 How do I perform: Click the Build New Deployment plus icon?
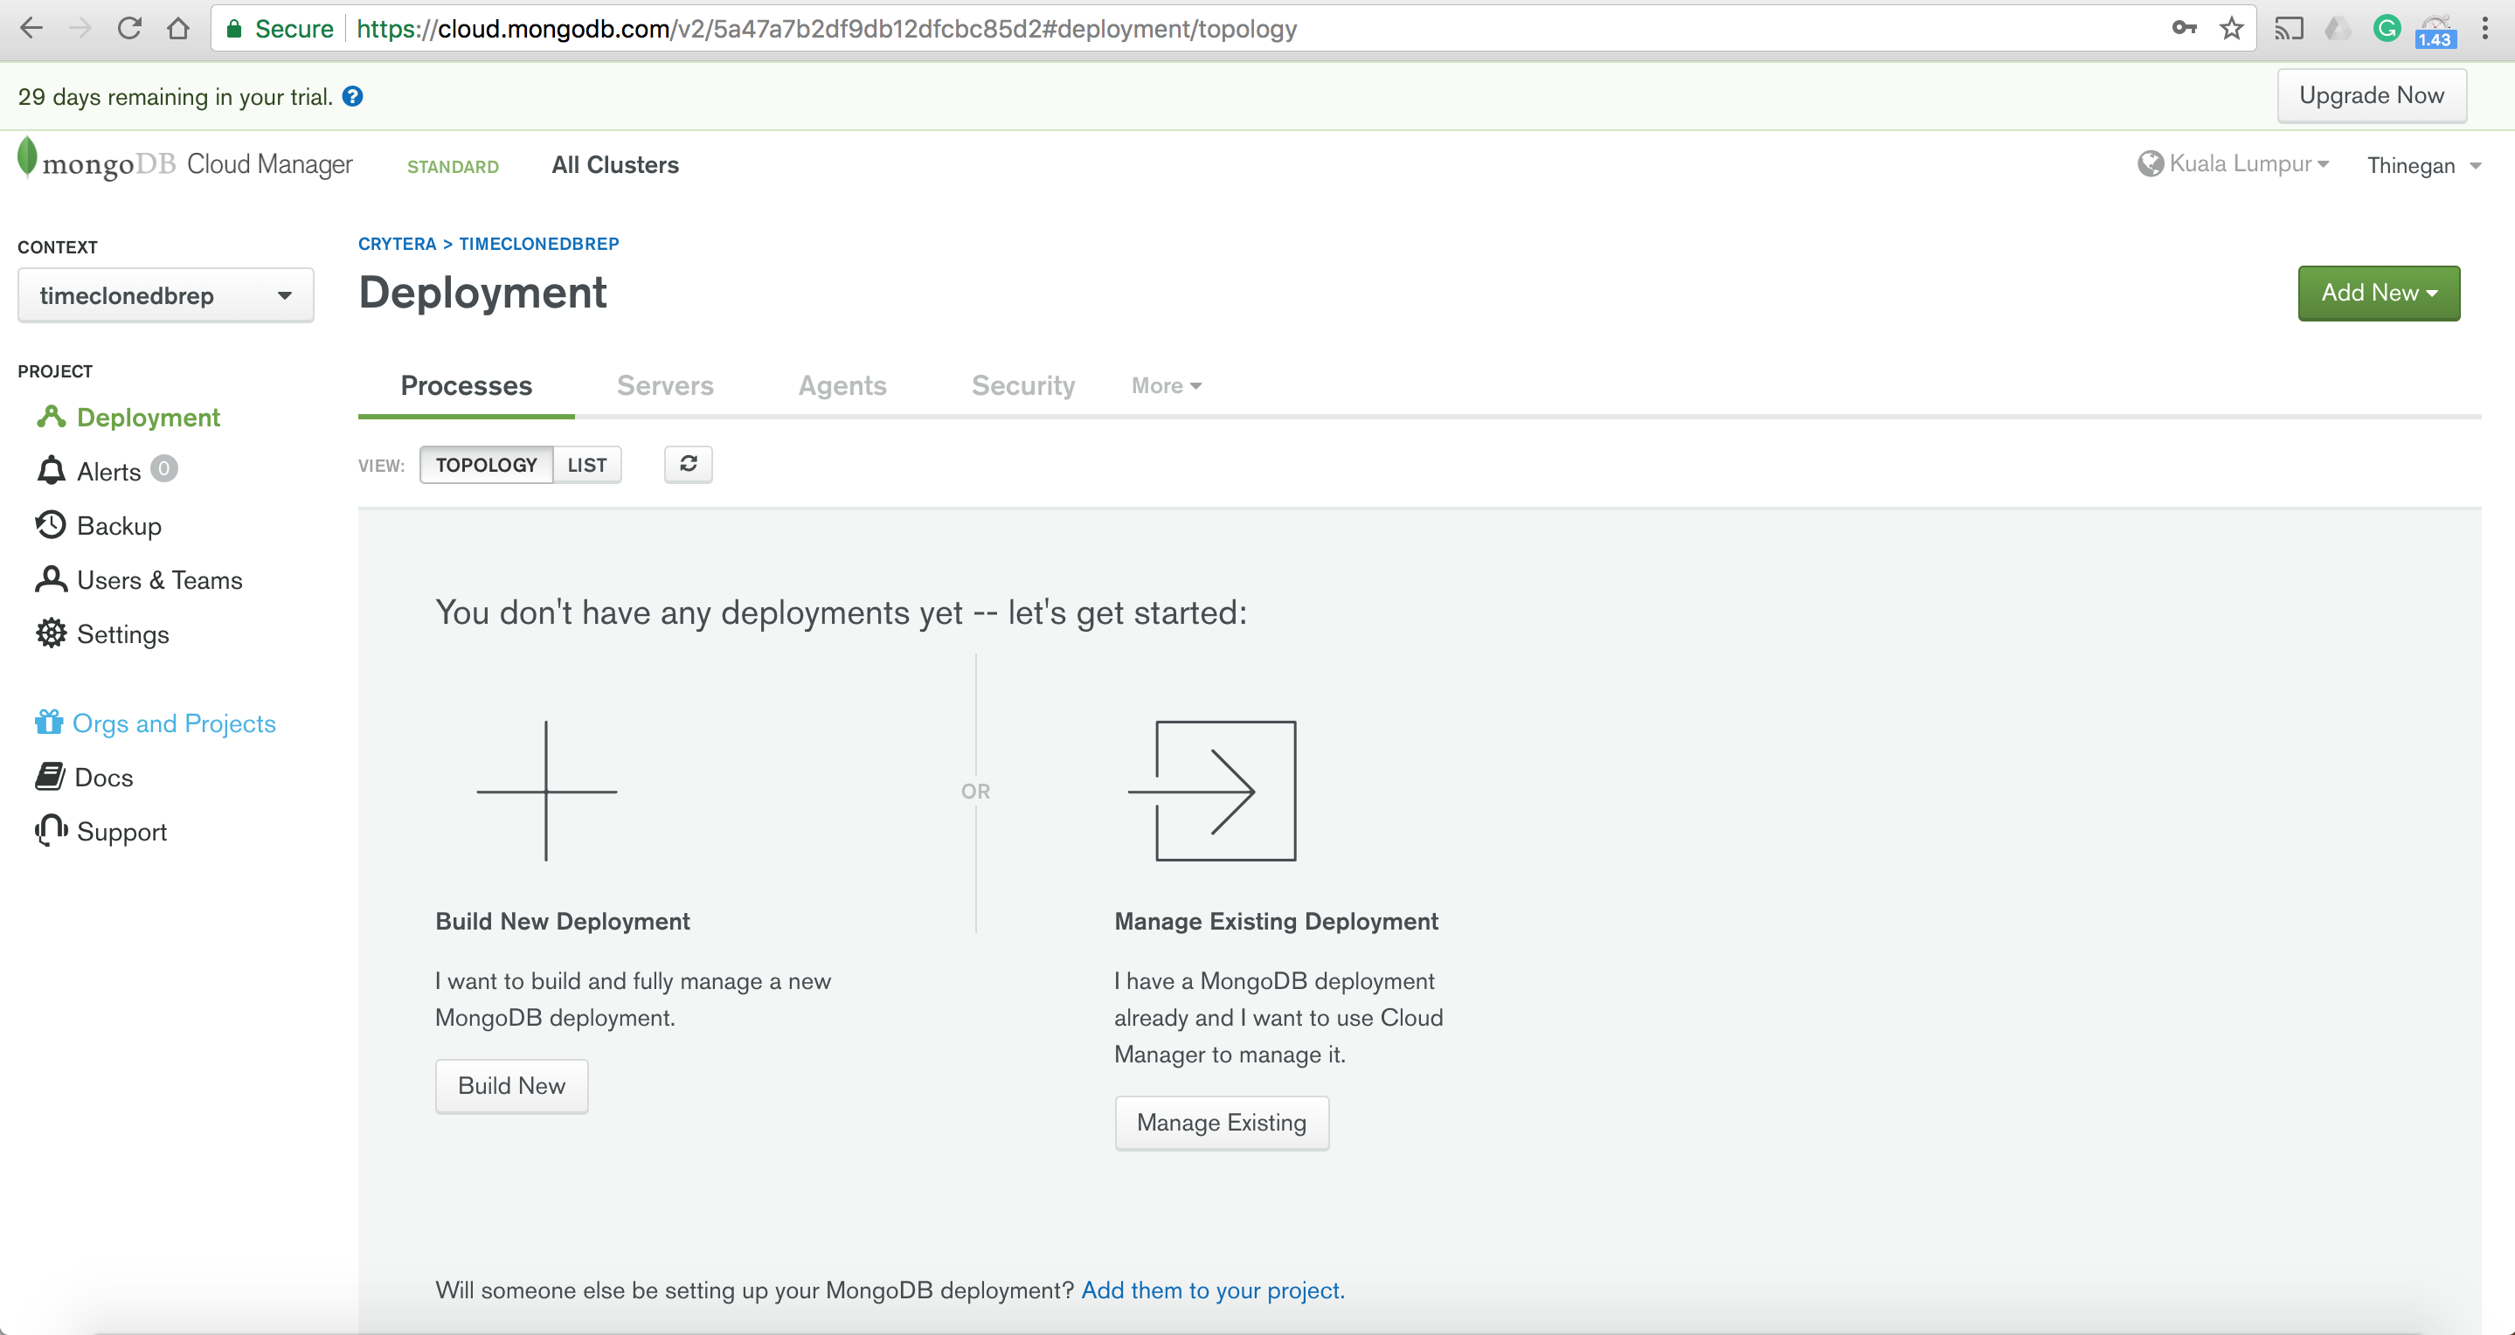click(546, 791)
